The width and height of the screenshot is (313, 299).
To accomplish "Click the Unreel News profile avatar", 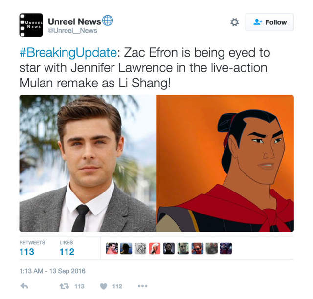I will (x=31, y=25).
